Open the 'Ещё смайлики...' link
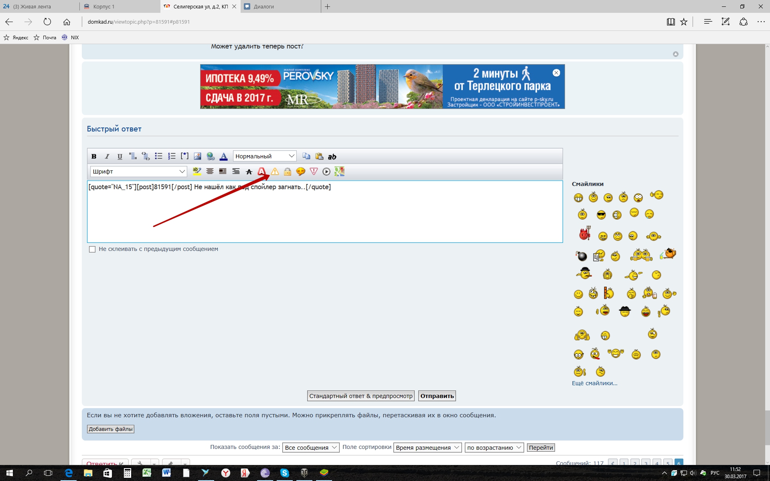This screenshot has height=481, width=770. pyautogui.click(x=594, y=383)
